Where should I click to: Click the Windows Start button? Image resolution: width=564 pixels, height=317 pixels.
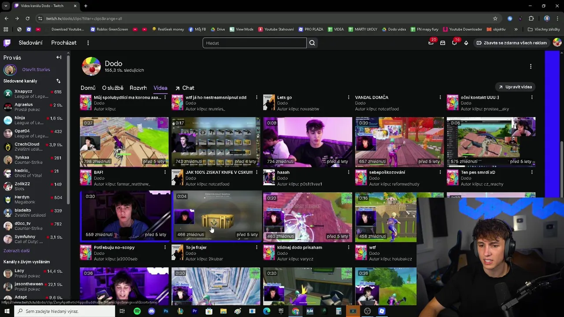[x=7, y=311]
